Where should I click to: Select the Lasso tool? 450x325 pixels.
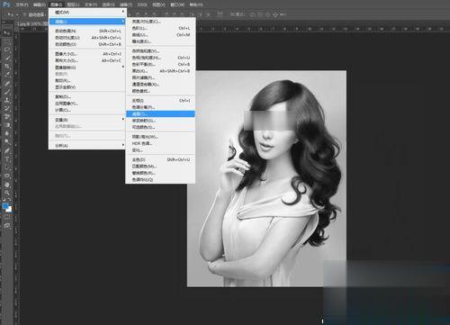7,50
